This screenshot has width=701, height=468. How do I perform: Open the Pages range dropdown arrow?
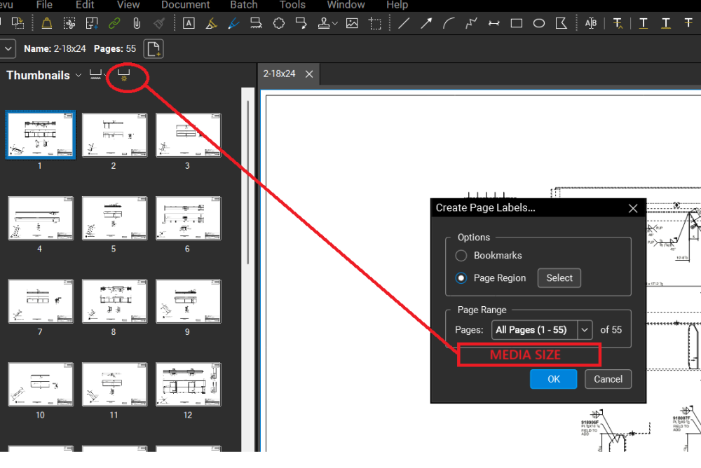coord(585,330)
